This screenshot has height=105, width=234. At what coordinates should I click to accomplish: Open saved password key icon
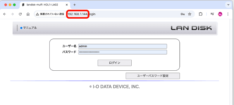point(183,14)
